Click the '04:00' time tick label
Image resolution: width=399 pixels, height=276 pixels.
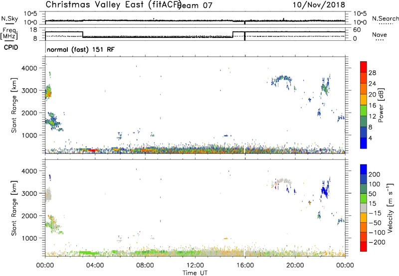coord(95,266)
